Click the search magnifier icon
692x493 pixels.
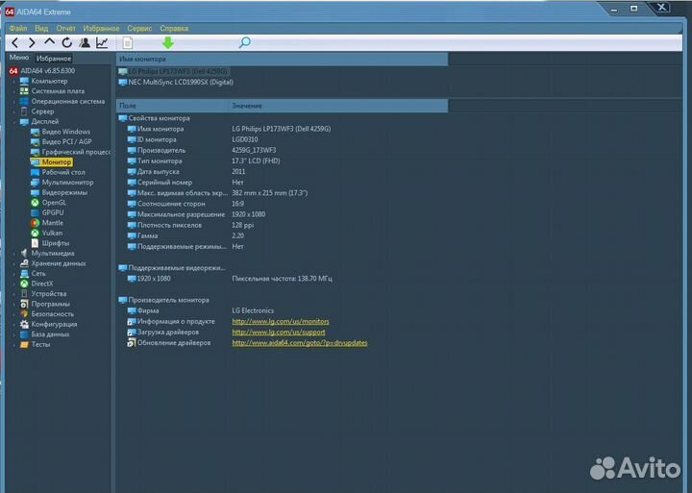tap(244, 43)
